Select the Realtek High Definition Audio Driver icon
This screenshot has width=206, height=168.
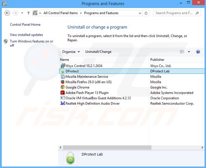(63, 103)
